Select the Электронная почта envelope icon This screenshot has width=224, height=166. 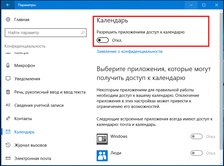pyautogui.click(x=8, y=158)
